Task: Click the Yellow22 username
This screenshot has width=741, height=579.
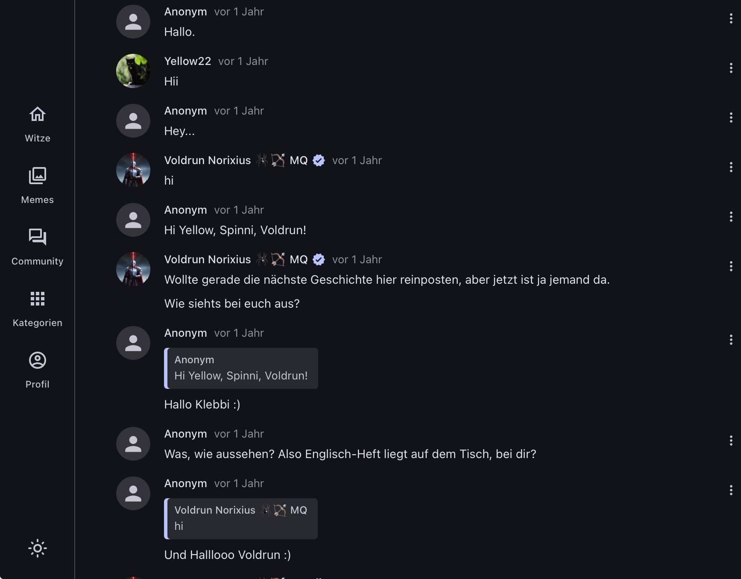Action: click(187, 61)
